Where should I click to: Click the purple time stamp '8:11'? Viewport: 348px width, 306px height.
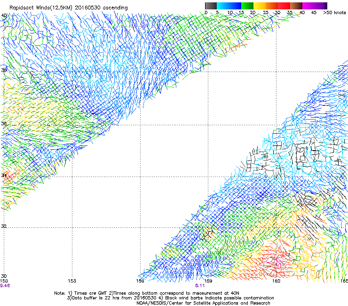(x=200, y=286)
